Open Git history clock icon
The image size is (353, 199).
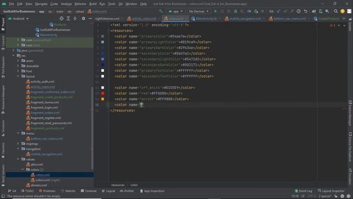298,11
